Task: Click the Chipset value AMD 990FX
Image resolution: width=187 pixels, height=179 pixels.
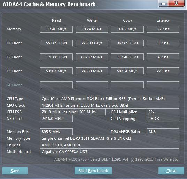Action: point(110,145)
